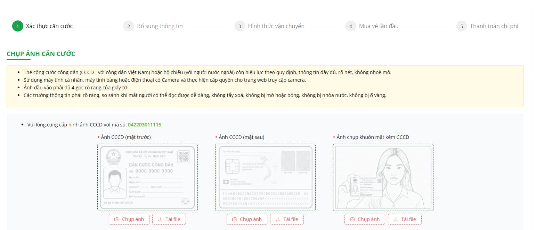Image resolution: width=536 pixels, height=230 pixels.
Task: Click face holding CCCD placeholder image
Action: 383,177
